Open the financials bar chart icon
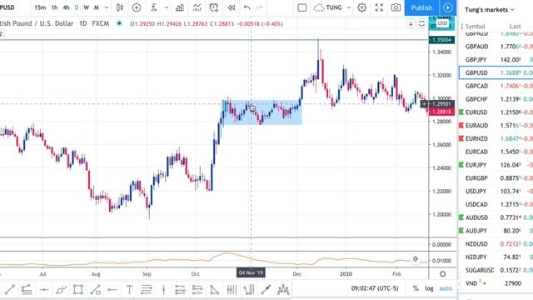Screen dimensions: 533x300 [x=180, y=7]
